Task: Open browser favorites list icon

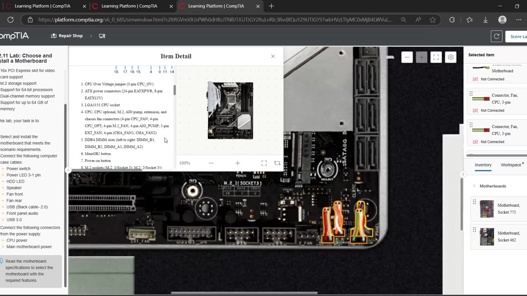Action: (470, 20)
